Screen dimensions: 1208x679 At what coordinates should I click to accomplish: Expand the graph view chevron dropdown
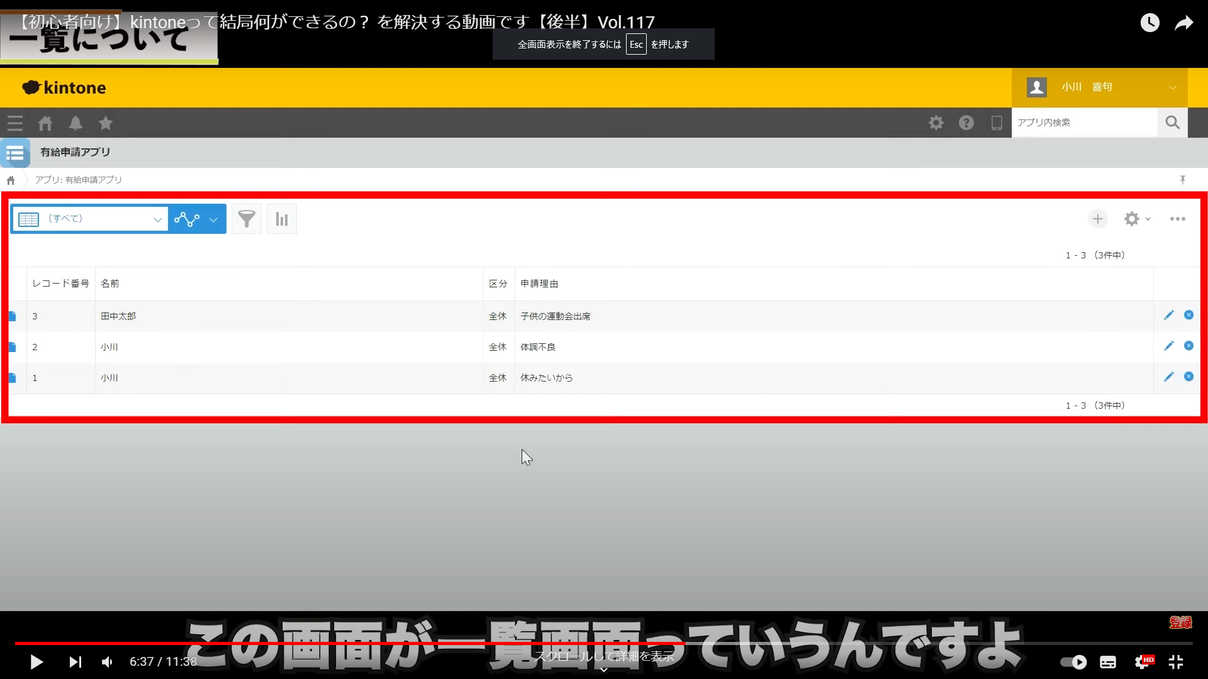tap(213, 219)
